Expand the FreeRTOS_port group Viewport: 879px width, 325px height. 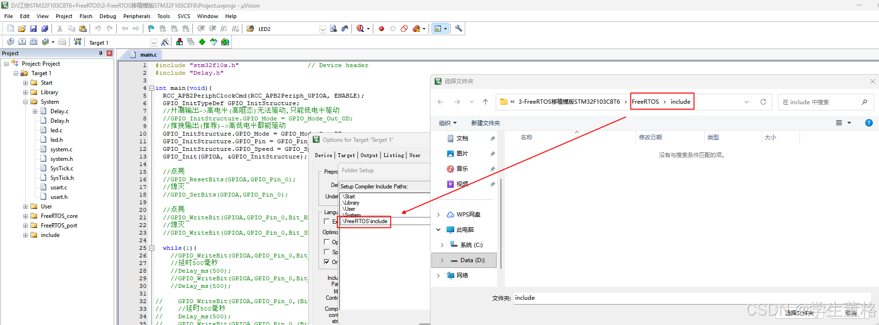pyautogui.click(x=25, y=226)
